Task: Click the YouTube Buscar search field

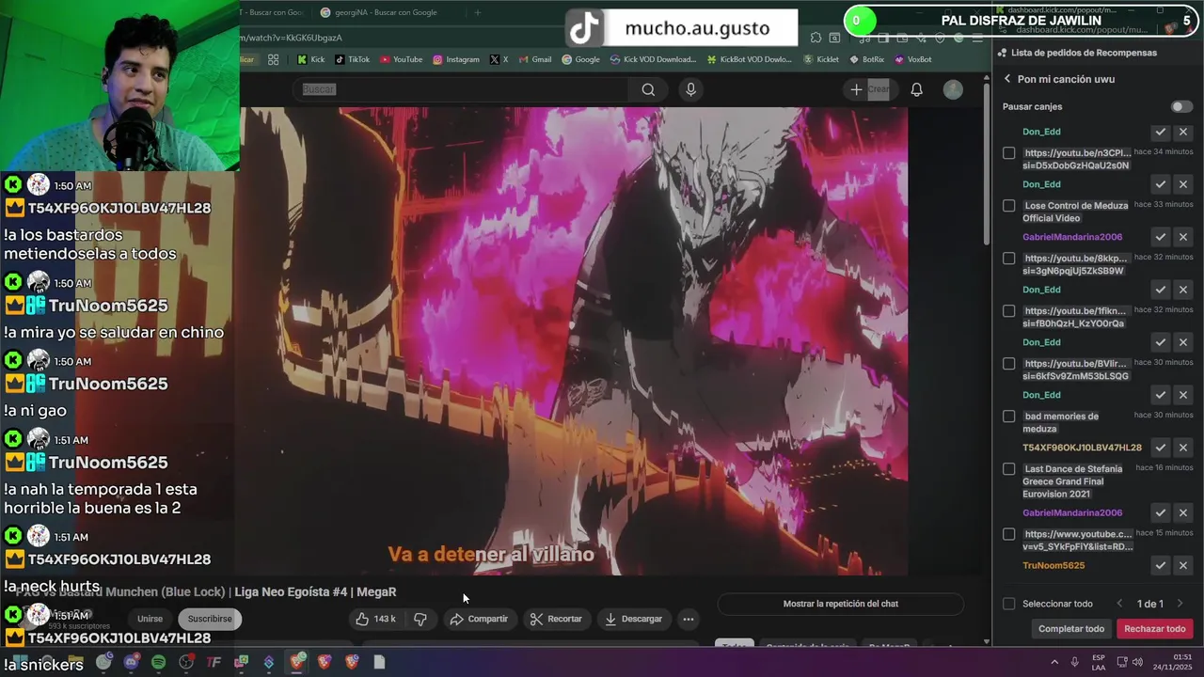Action: tap(461, 89)
